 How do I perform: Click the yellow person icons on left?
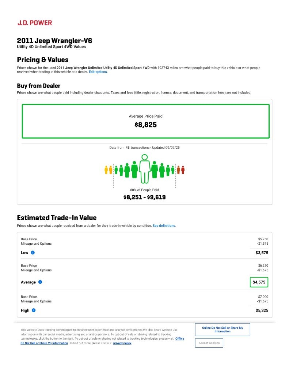(108, 170)
